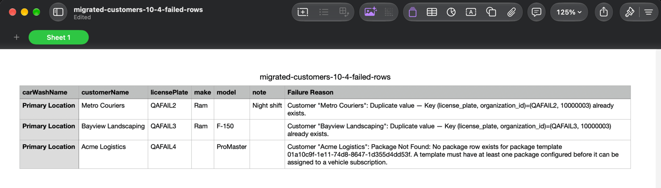Select the F-150 model cell

(x=232, y=130)
